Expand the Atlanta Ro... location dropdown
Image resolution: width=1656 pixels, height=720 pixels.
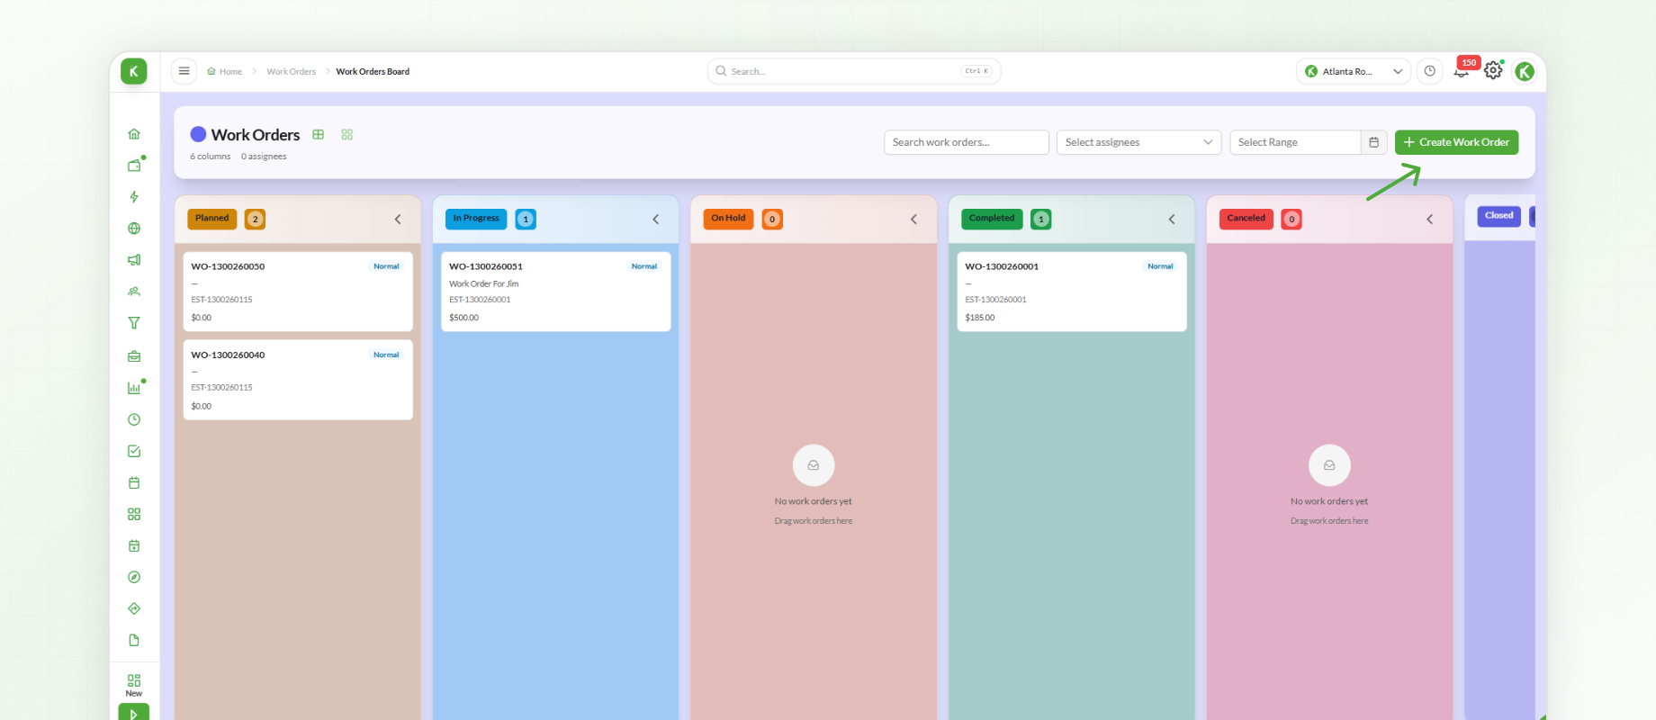(1354, 71)
